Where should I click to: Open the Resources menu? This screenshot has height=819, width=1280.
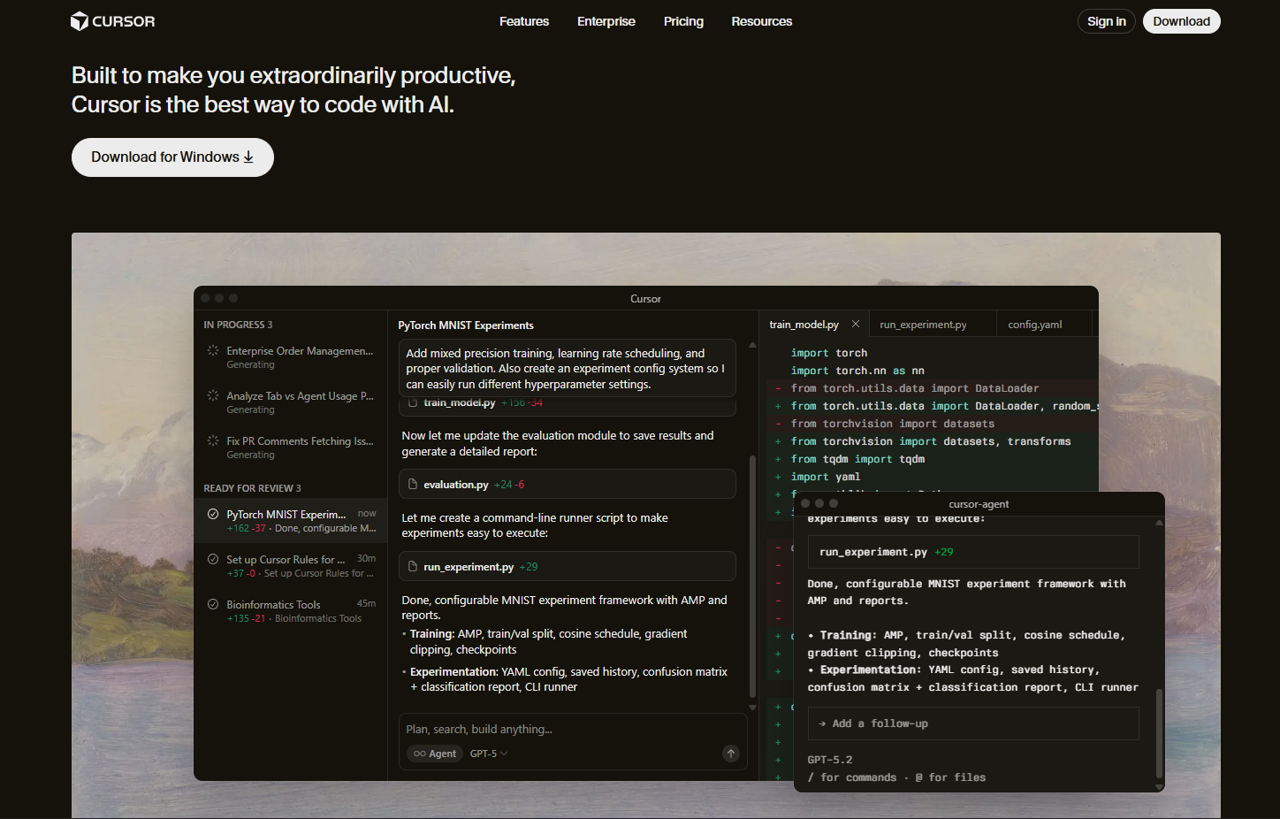tap(761, 21)
